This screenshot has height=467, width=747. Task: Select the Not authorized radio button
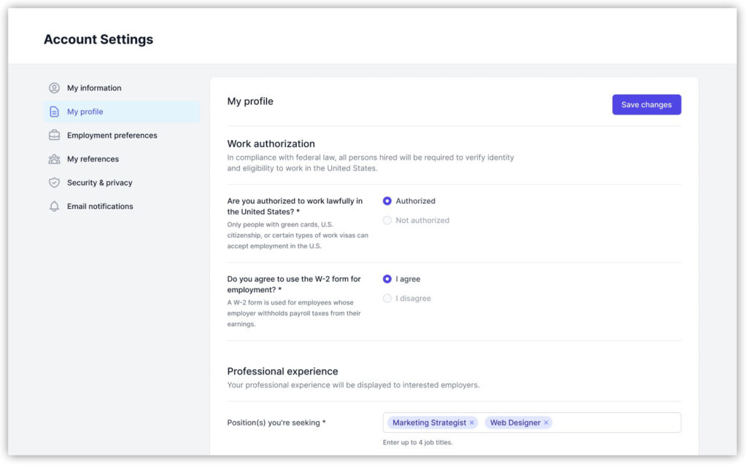click(387, 220)
